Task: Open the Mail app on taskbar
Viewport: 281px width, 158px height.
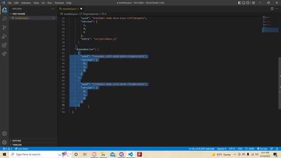Action: tap(112, 154)
